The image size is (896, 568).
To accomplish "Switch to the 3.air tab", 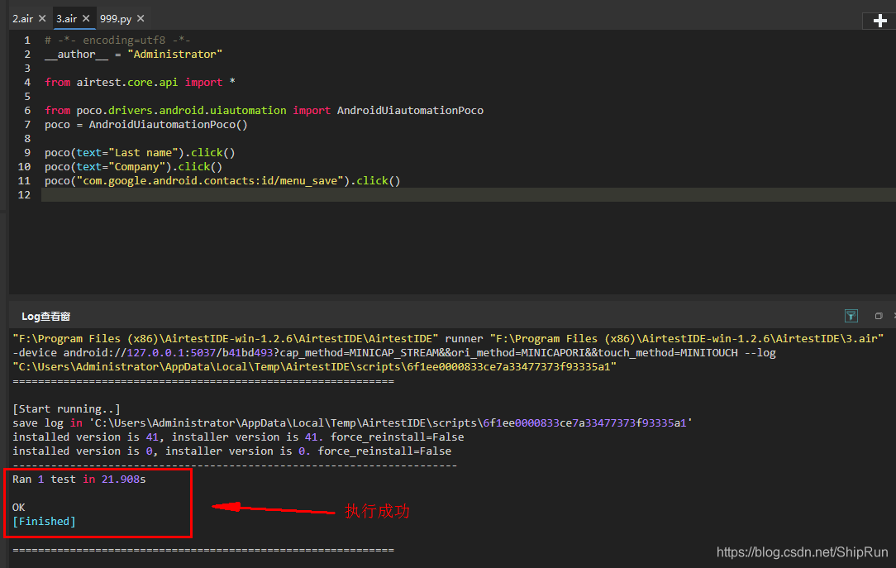I will click(66, 19).
